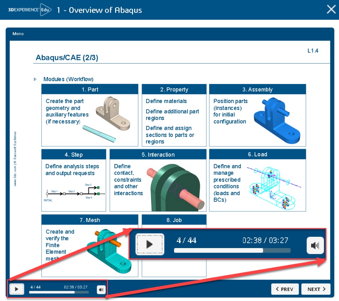Advance to the next slide with NEXT
Viewport: 339px width, 301px height.
(316, 289)
